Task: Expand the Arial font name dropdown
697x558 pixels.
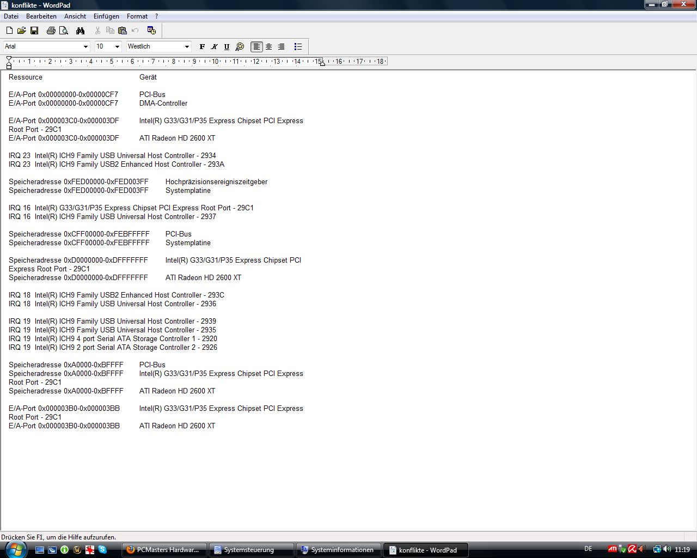Action: pyautogui.click(x=85, y=47)
